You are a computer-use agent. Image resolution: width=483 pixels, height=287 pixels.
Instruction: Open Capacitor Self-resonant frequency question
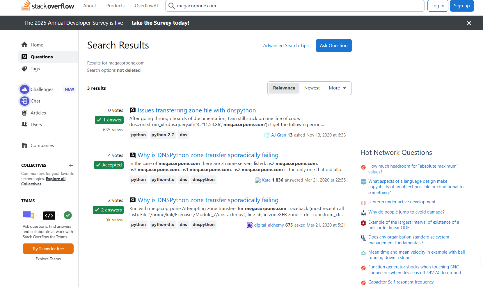click(401, 282)
